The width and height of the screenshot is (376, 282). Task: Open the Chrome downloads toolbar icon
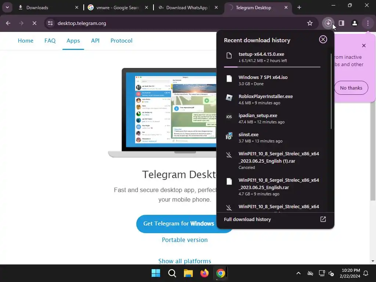pyautogui.click(x=328, y=23)
